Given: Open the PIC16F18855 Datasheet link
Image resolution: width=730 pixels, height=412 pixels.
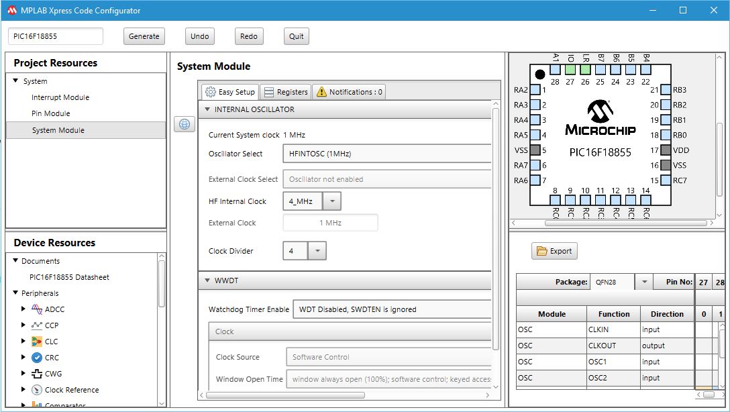Looking at the screenshot, I should 69,277.
